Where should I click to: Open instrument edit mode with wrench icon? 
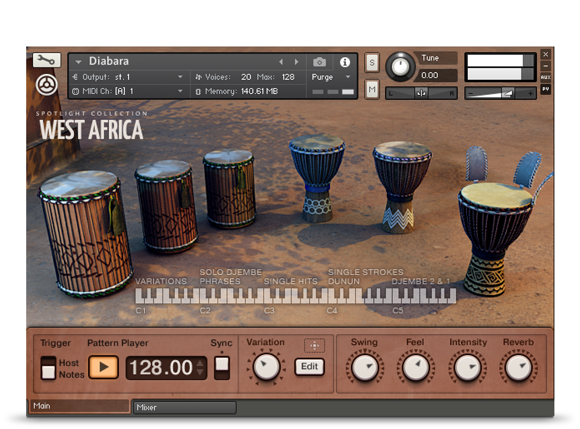tap(47, 60)
